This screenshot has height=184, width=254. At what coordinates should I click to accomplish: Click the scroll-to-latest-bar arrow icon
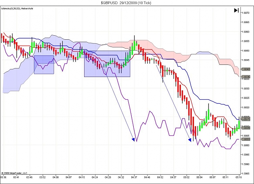[x=237, y=11]
